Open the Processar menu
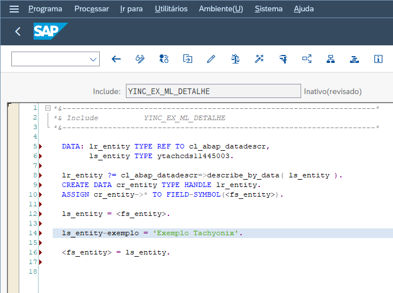This screenshot has width=393, height=293. click(91, 9)
